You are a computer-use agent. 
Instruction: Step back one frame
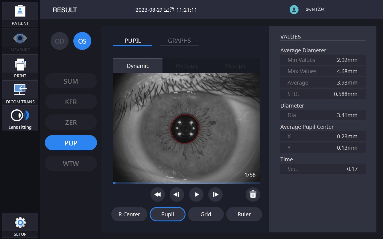177,194
